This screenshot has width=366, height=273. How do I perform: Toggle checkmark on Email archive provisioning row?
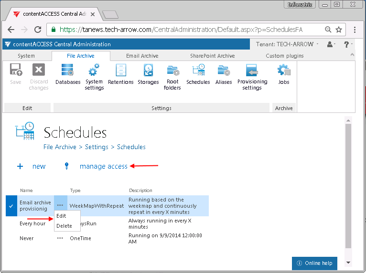pos(11,206)
